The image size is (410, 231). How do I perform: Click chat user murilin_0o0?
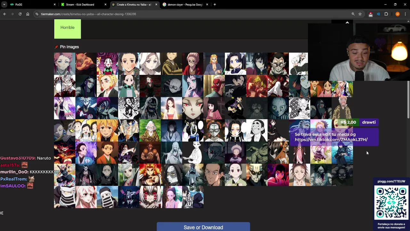(x=14, y=172)
